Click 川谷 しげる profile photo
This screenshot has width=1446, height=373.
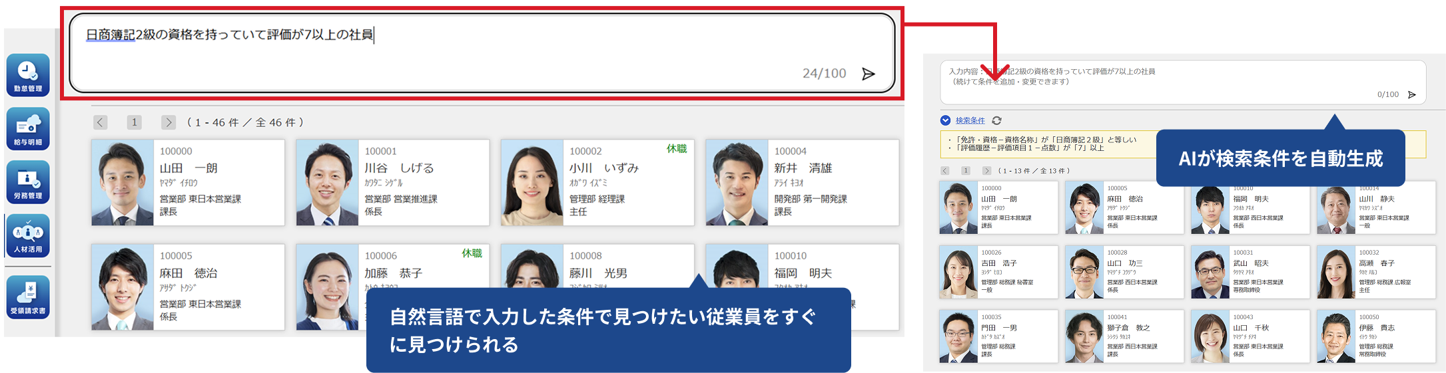click(x=328, y=183)
